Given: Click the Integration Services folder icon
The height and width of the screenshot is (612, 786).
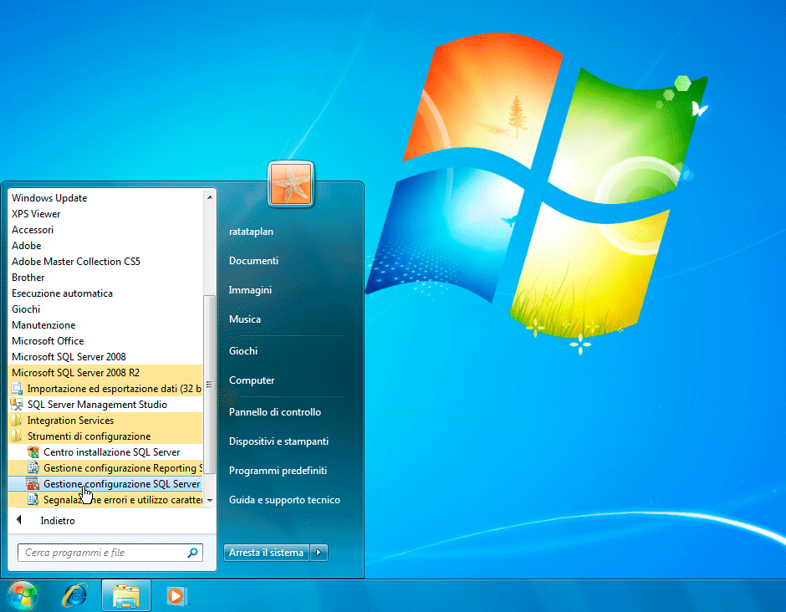Looking at the screenshot, I should (17, 421).
